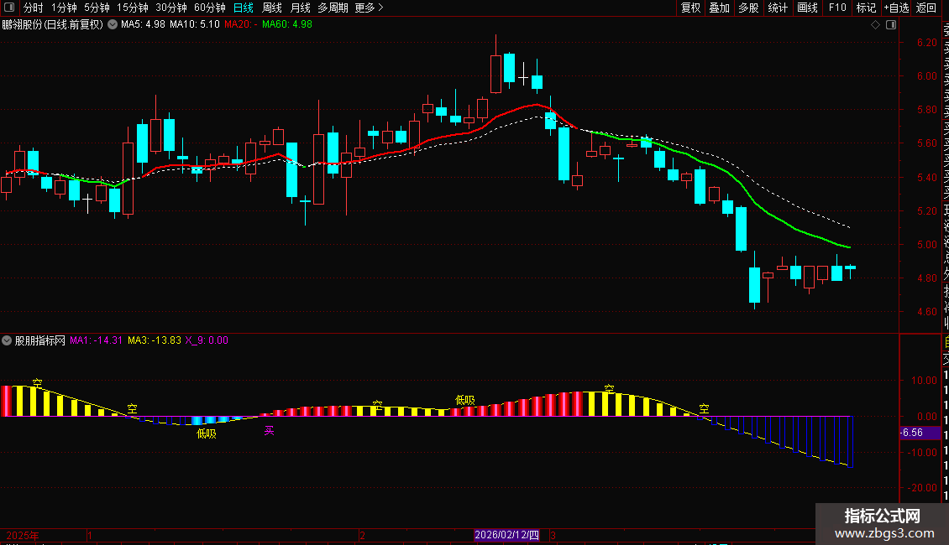Image resolution: width=949 pixels, height=545 pixels.
Task: Click the 4.60 price axis label
Action: pyautogui.click(x=926, y=312)
